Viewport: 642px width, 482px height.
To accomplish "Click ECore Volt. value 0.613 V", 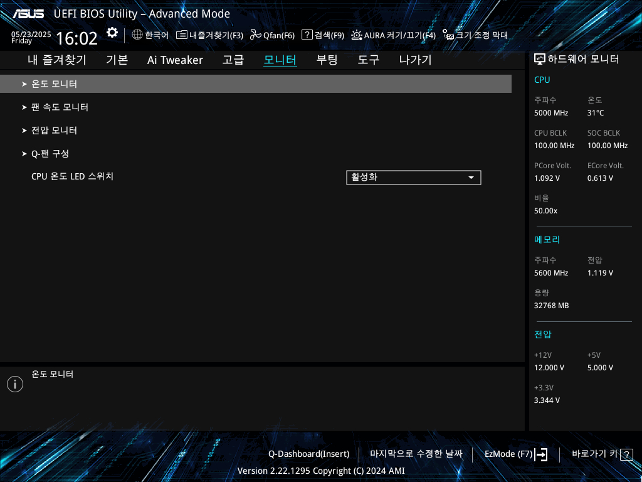I will 600,178.
